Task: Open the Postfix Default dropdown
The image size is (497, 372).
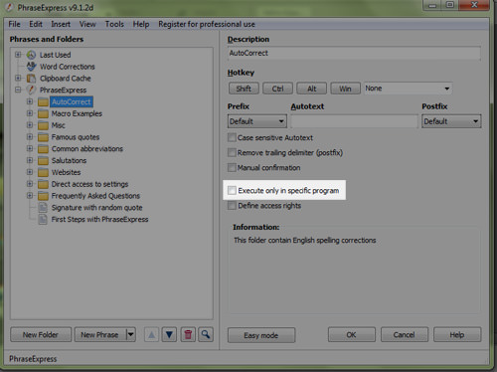Action: coord(451,121)
